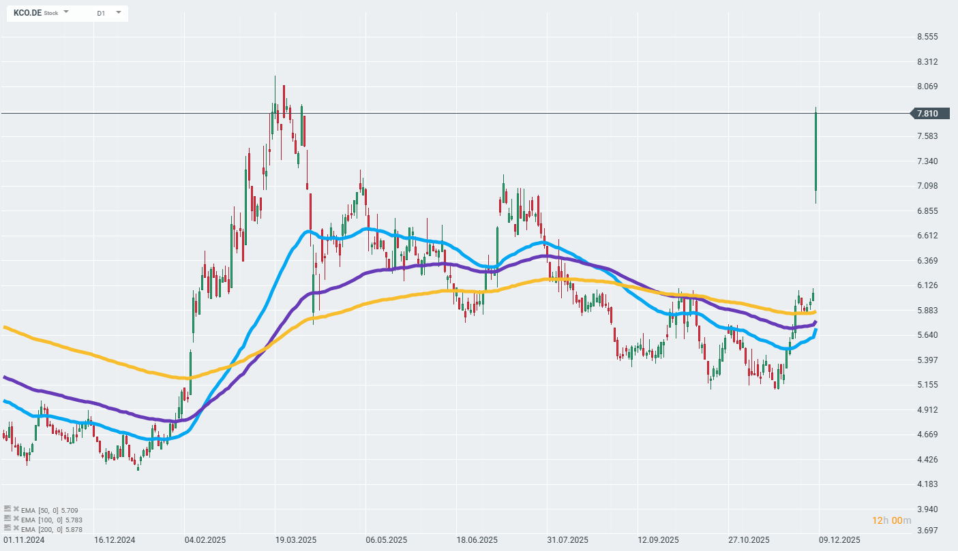Click the 16.12.2024 date axis label

point(115,540)
